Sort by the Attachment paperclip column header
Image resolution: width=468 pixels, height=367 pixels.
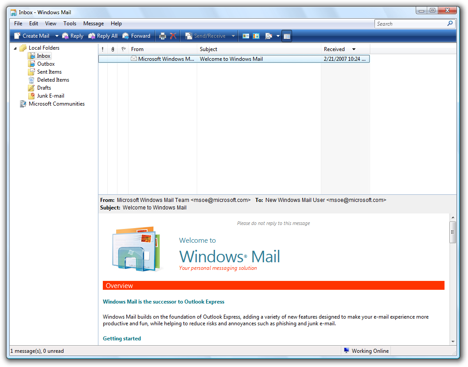click(113, 49)
